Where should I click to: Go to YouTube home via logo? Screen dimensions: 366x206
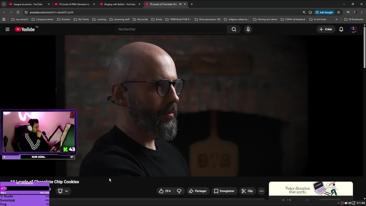pyautogui.click(x=25, y=29)
